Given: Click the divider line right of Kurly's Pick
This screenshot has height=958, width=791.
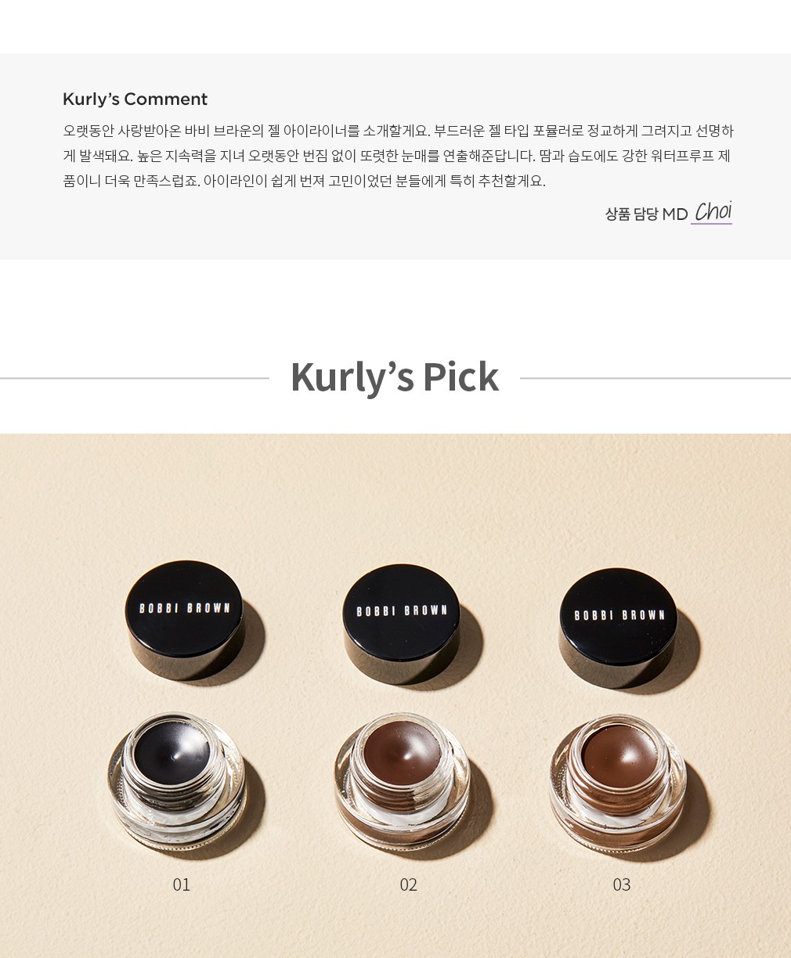Looking at the screenshot, I should pos(656,379).
